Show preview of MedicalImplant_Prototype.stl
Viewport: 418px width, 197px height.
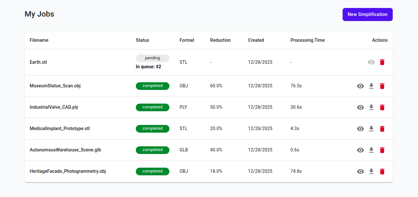tap(360, 129)
